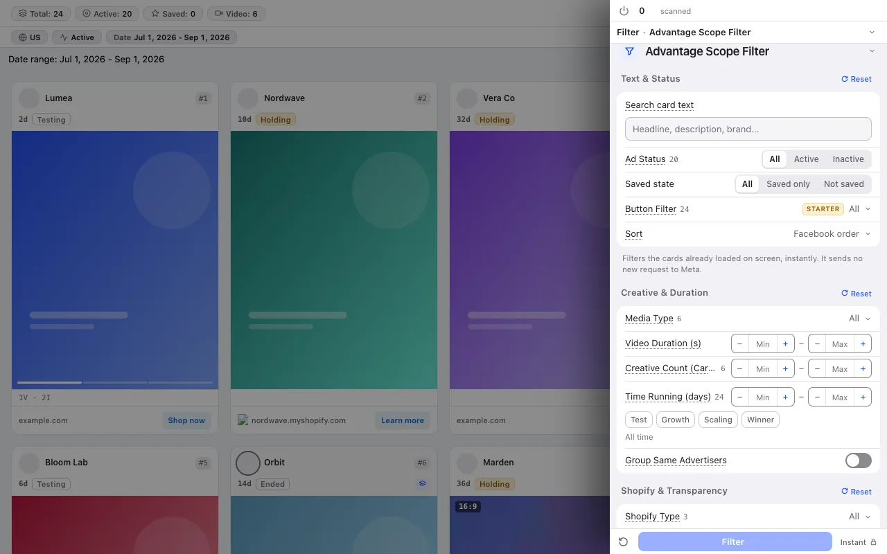Open the Sort Facebook order dropdown
This screenshot has width=887, height=554.
[x=832, y=234]
